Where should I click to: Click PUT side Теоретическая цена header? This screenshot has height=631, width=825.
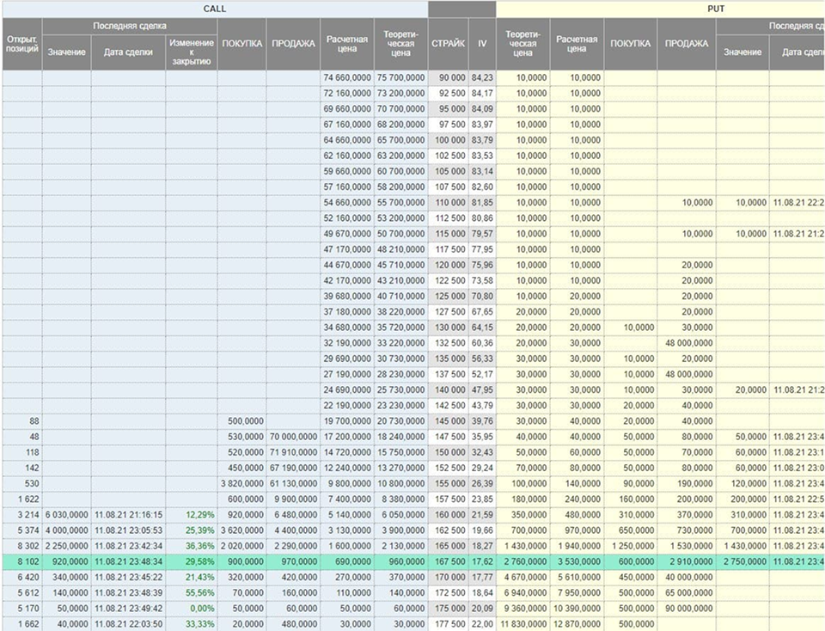coord(522,43)
